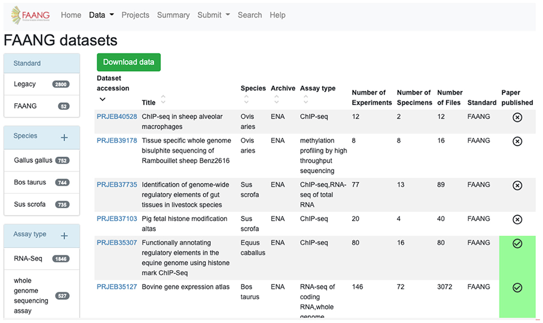543x323 pixels.
Task: Open the Search page
Action: [x=249, y=15]
